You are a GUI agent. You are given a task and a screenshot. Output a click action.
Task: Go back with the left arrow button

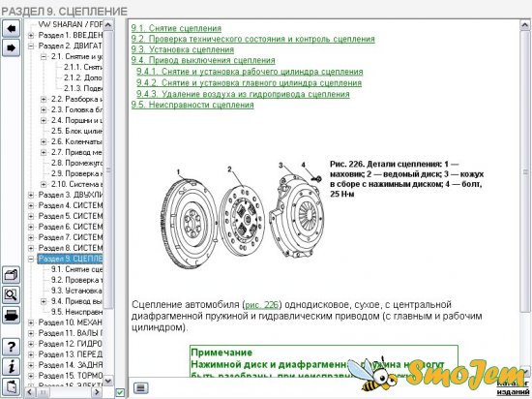click(12, 28)
